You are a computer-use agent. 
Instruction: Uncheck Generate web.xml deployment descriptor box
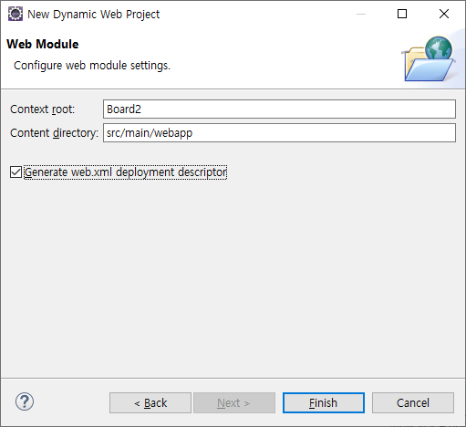tap(16, 172)
